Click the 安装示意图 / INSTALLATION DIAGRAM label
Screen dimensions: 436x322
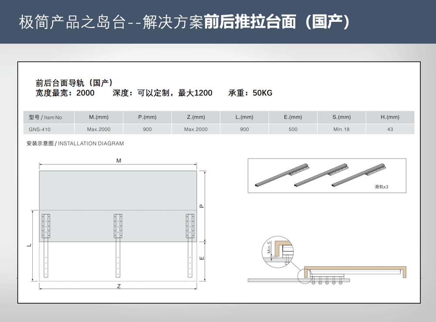click(75, 143)
